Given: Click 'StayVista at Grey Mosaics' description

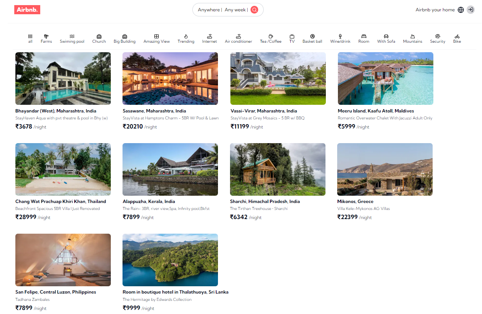Looking at the screenshot, I should click(x=267, y=118).
